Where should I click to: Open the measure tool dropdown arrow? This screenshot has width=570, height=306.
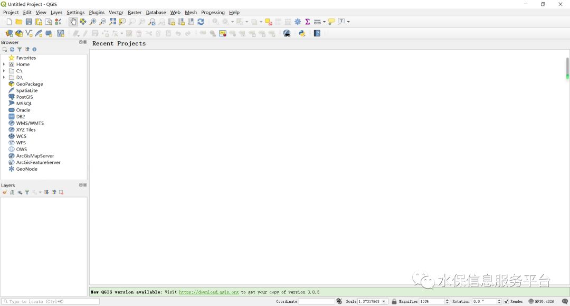(324, 22)
